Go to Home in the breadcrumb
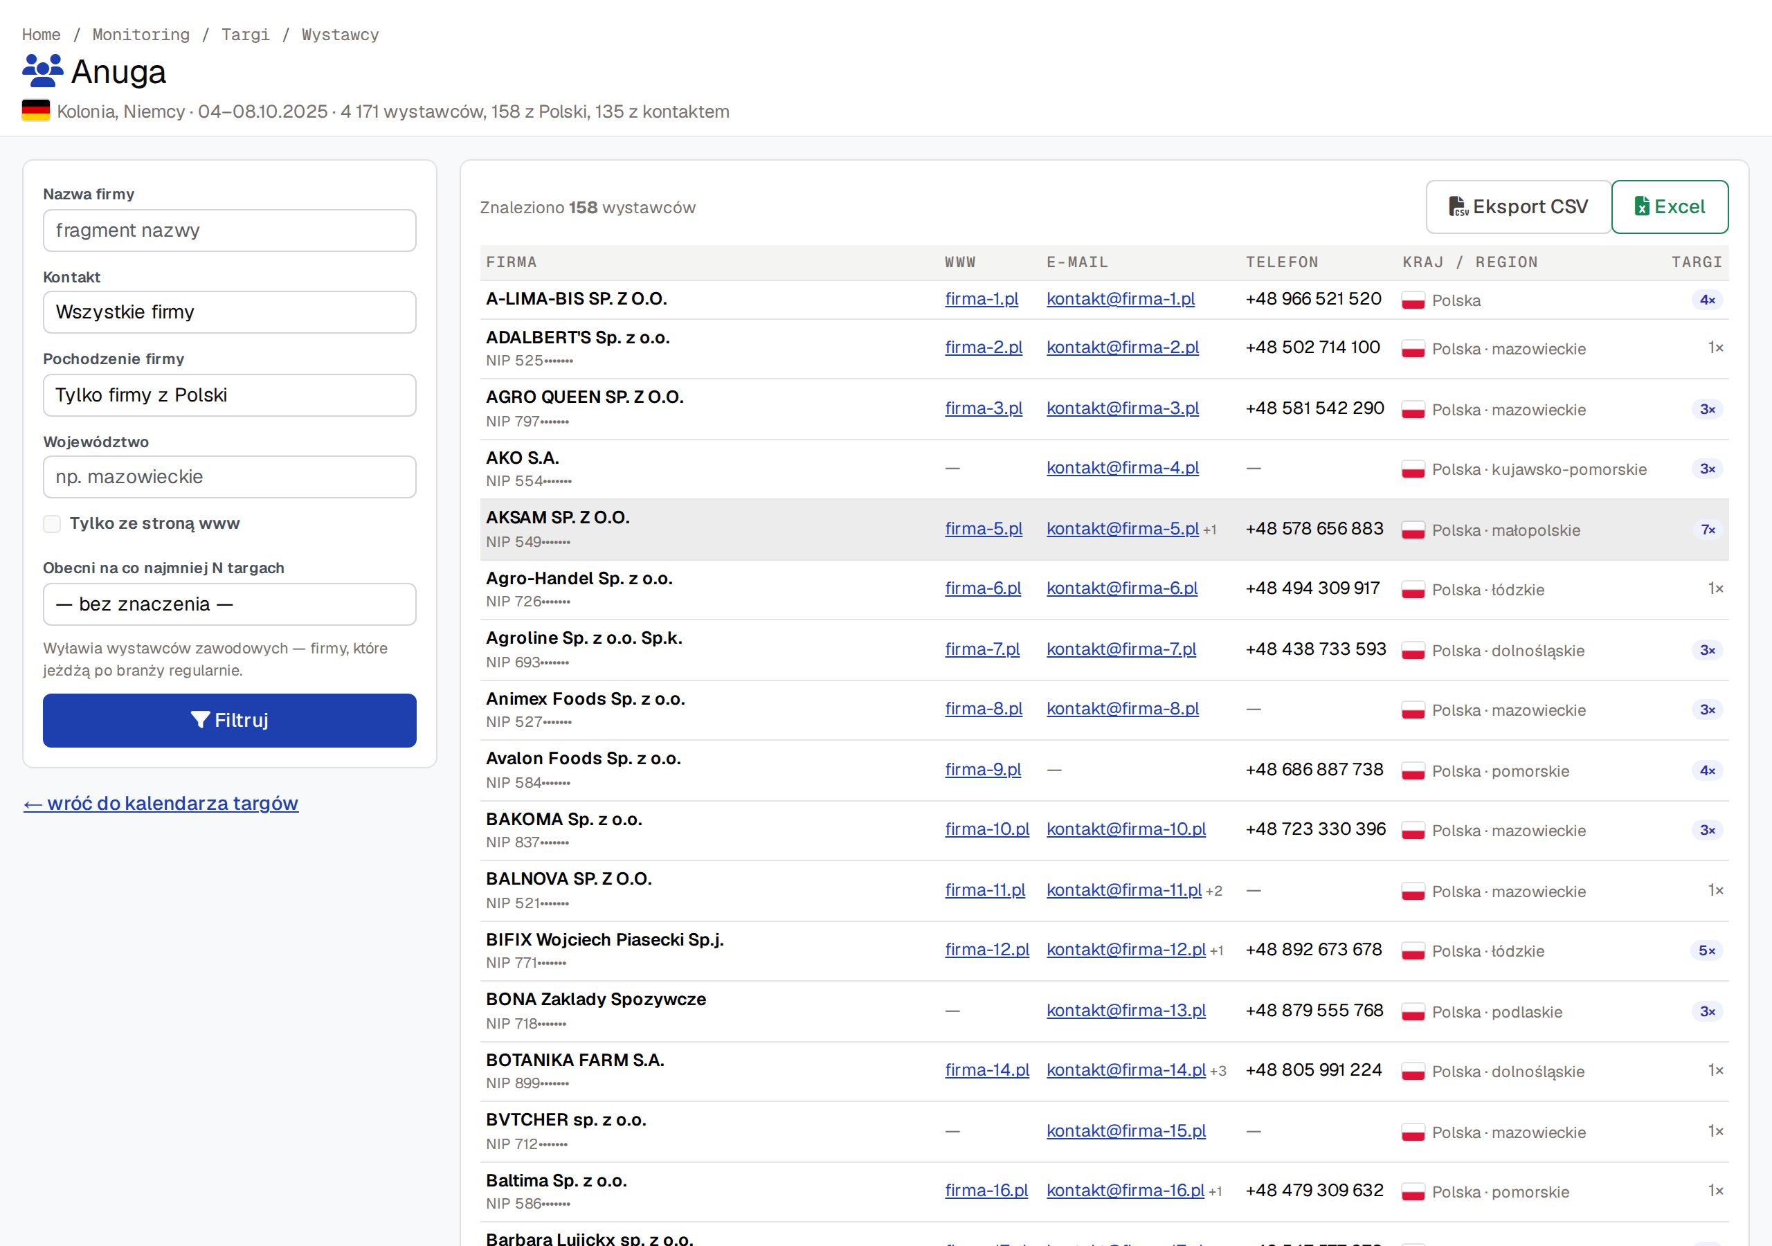The width and height of the screenshot is (1772, 1246). (x=41, y=35)
